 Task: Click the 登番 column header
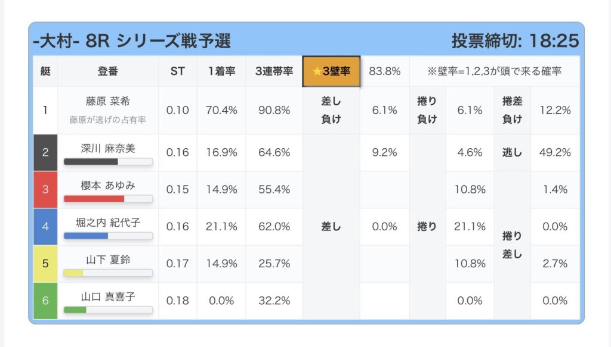click(x=108, y=71)
